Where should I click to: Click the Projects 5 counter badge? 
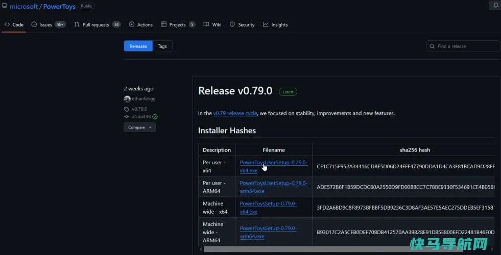(x=192, y=24)
